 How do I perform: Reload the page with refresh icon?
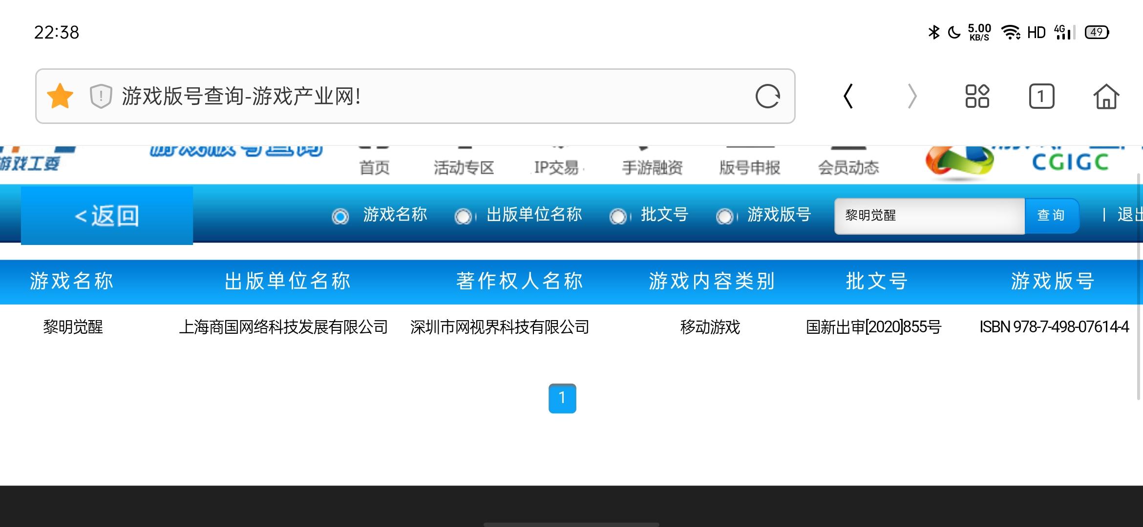767,96
